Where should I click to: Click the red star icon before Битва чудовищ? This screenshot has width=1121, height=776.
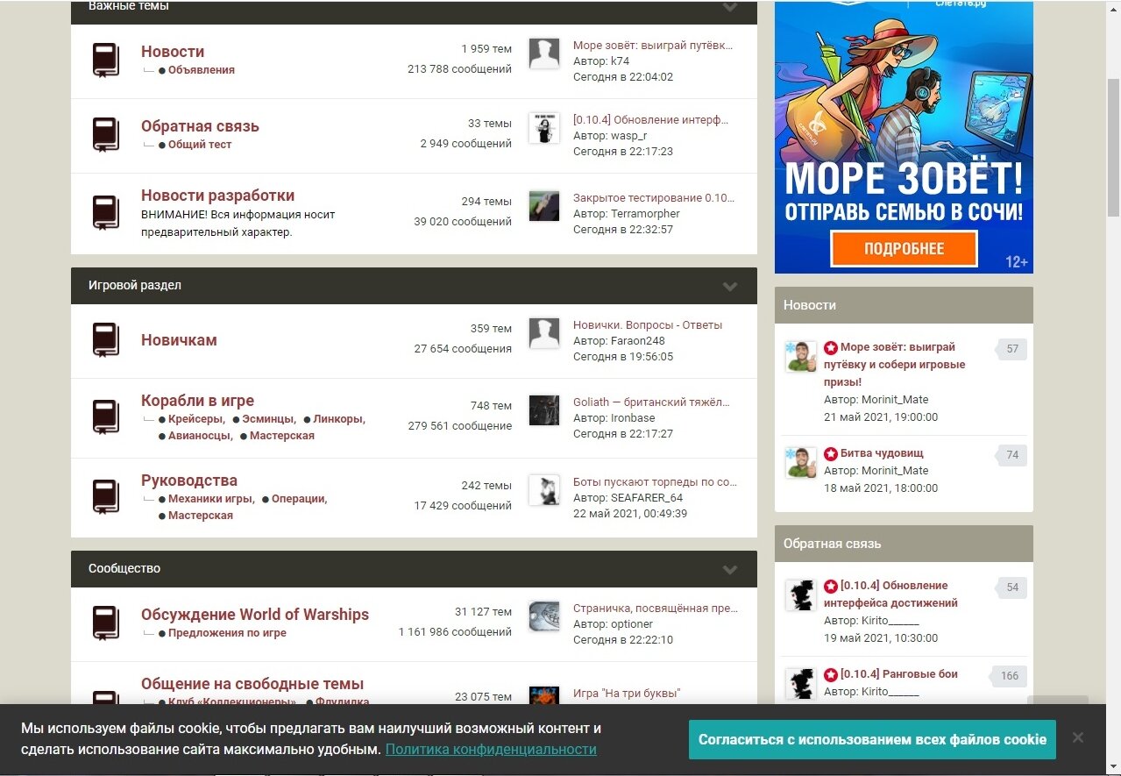click(x=831, y=454)
